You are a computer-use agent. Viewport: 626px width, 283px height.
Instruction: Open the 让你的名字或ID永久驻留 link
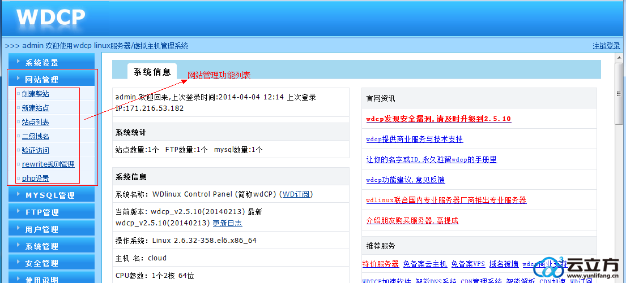432,160
